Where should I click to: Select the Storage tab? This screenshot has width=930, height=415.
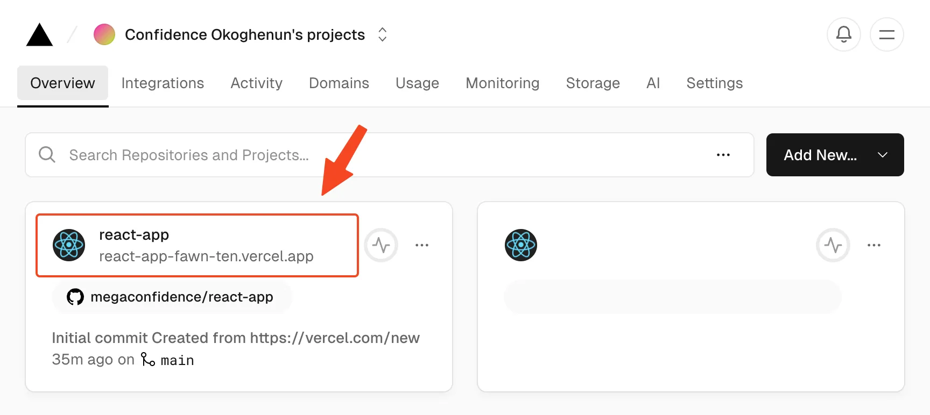pyautogui.click(x=593, y=83)
